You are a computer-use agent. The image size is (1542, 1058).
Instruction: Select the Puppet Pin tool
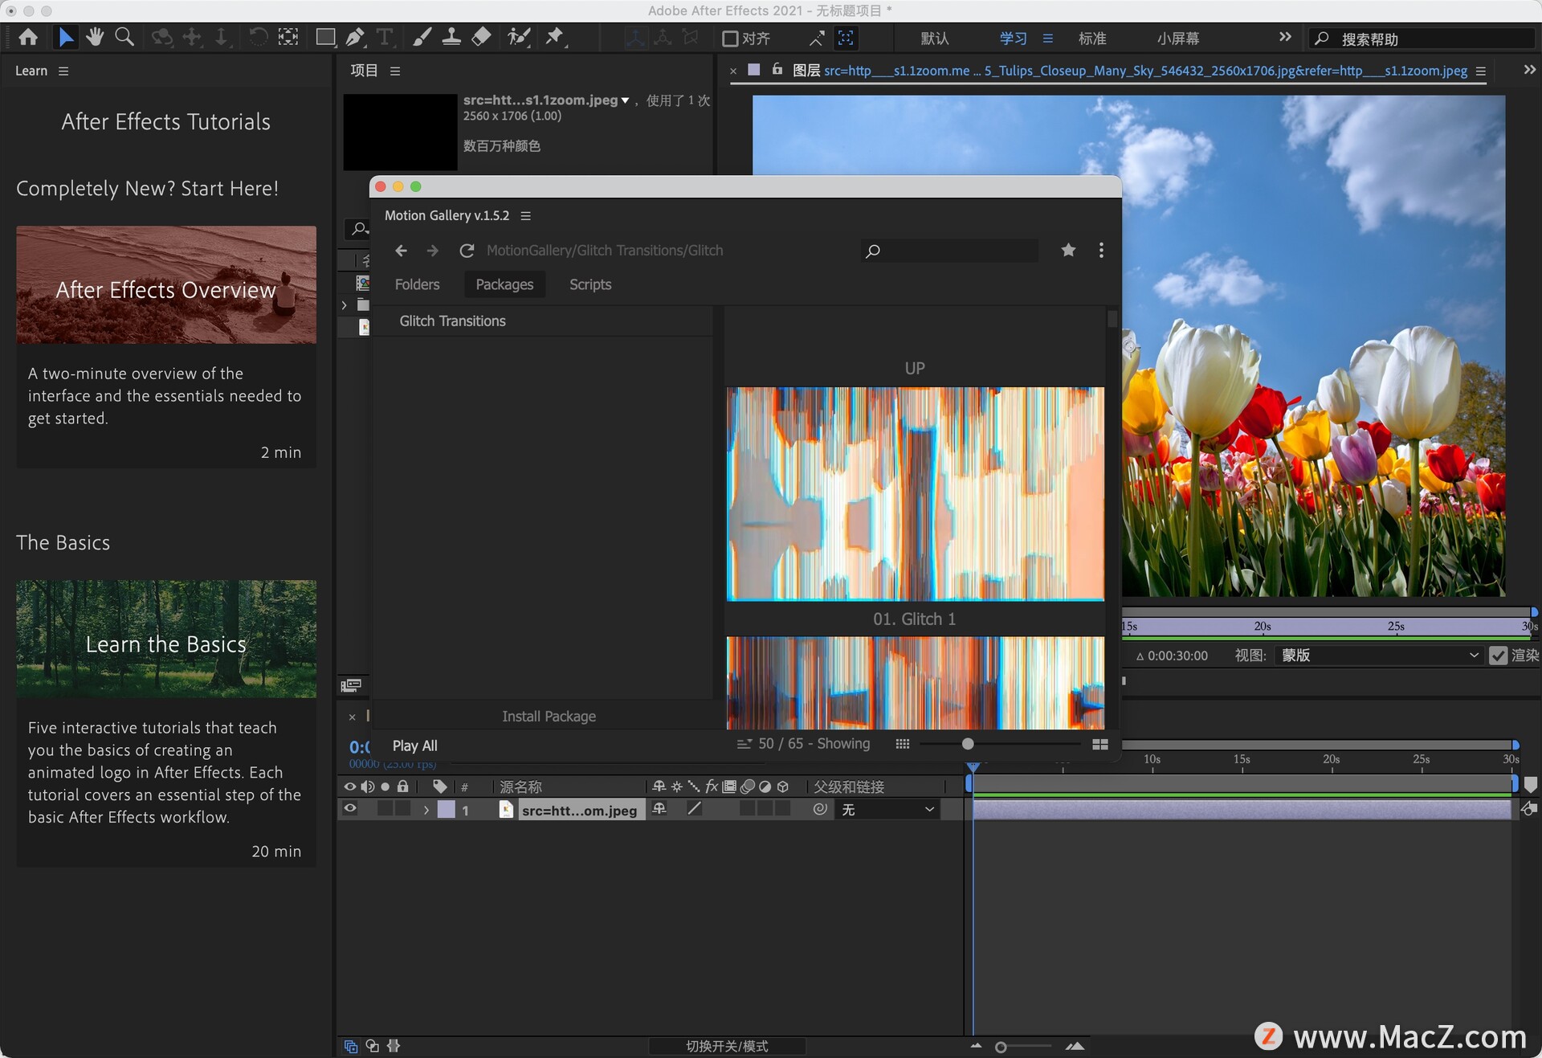[554, 37]
